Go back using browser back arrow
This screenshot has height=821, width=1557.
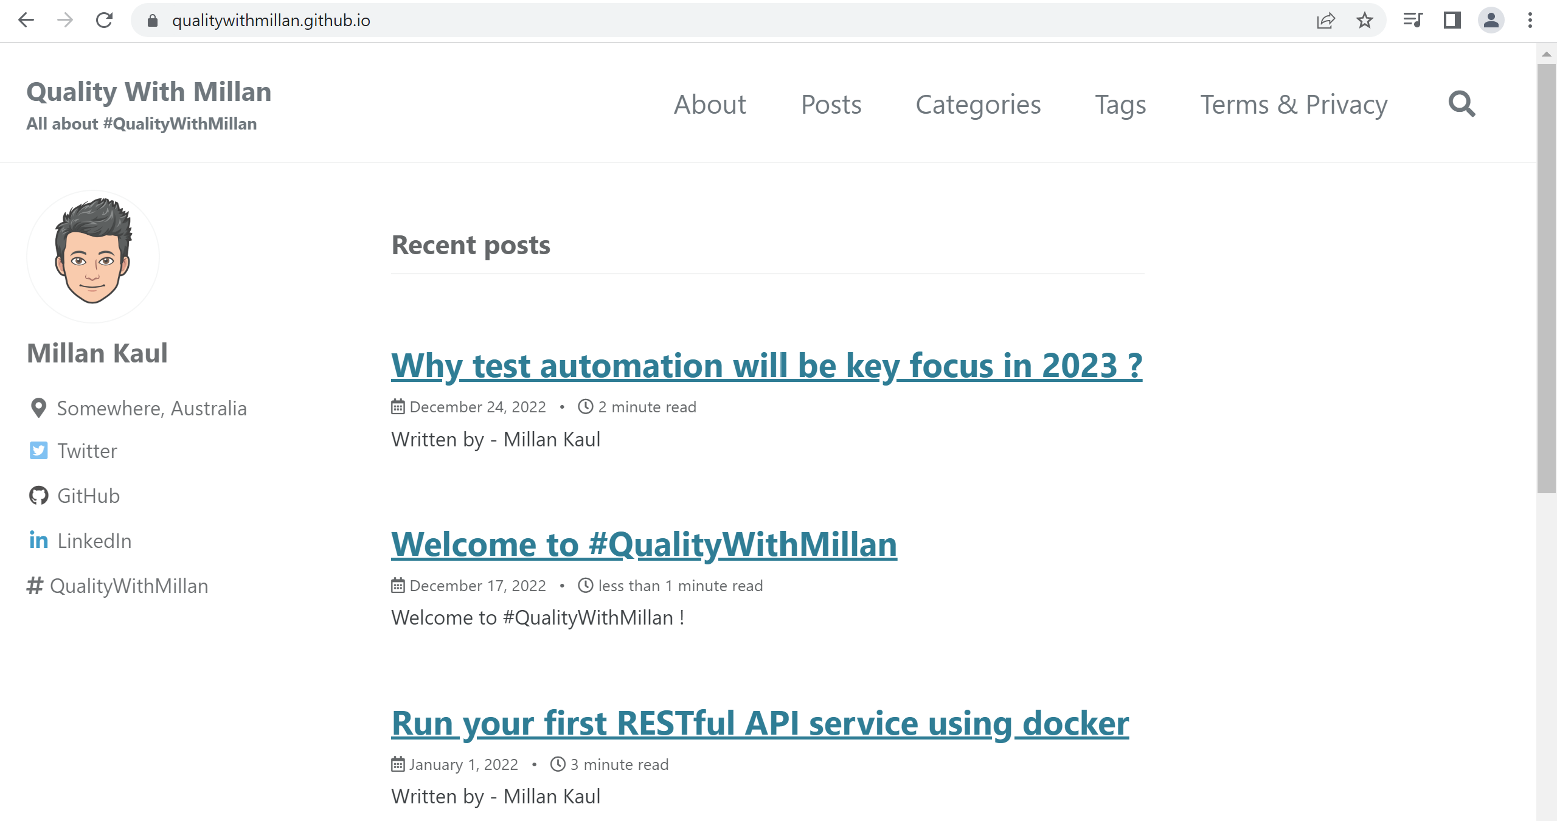[26, 21]
